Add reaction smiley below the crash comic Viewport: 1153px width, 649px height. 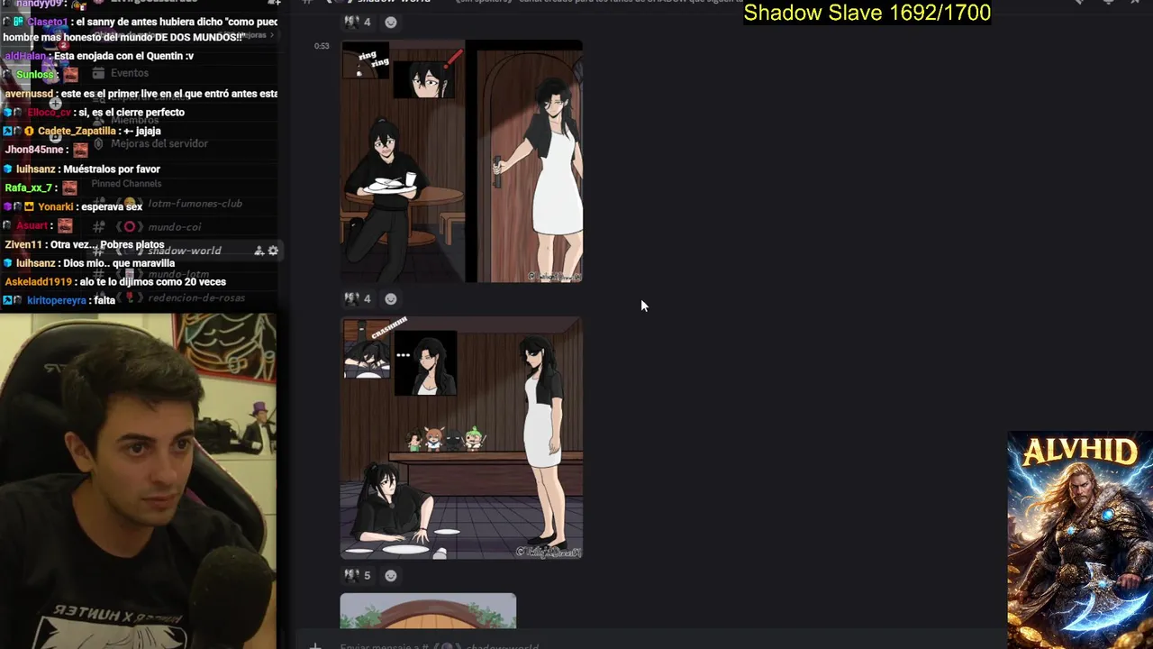(391, 575)
